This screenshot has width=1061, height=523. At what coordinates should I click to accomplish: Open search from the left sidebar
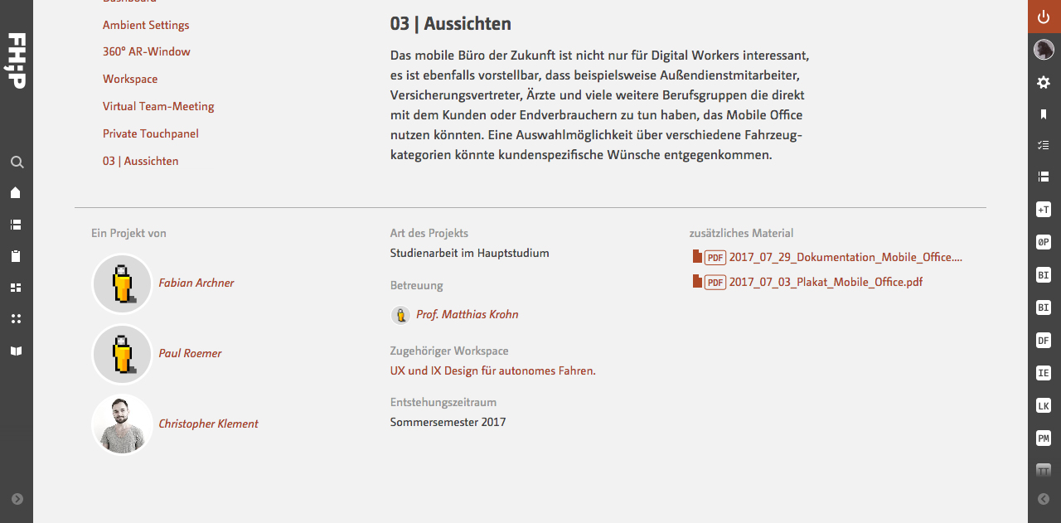[16, 162]
